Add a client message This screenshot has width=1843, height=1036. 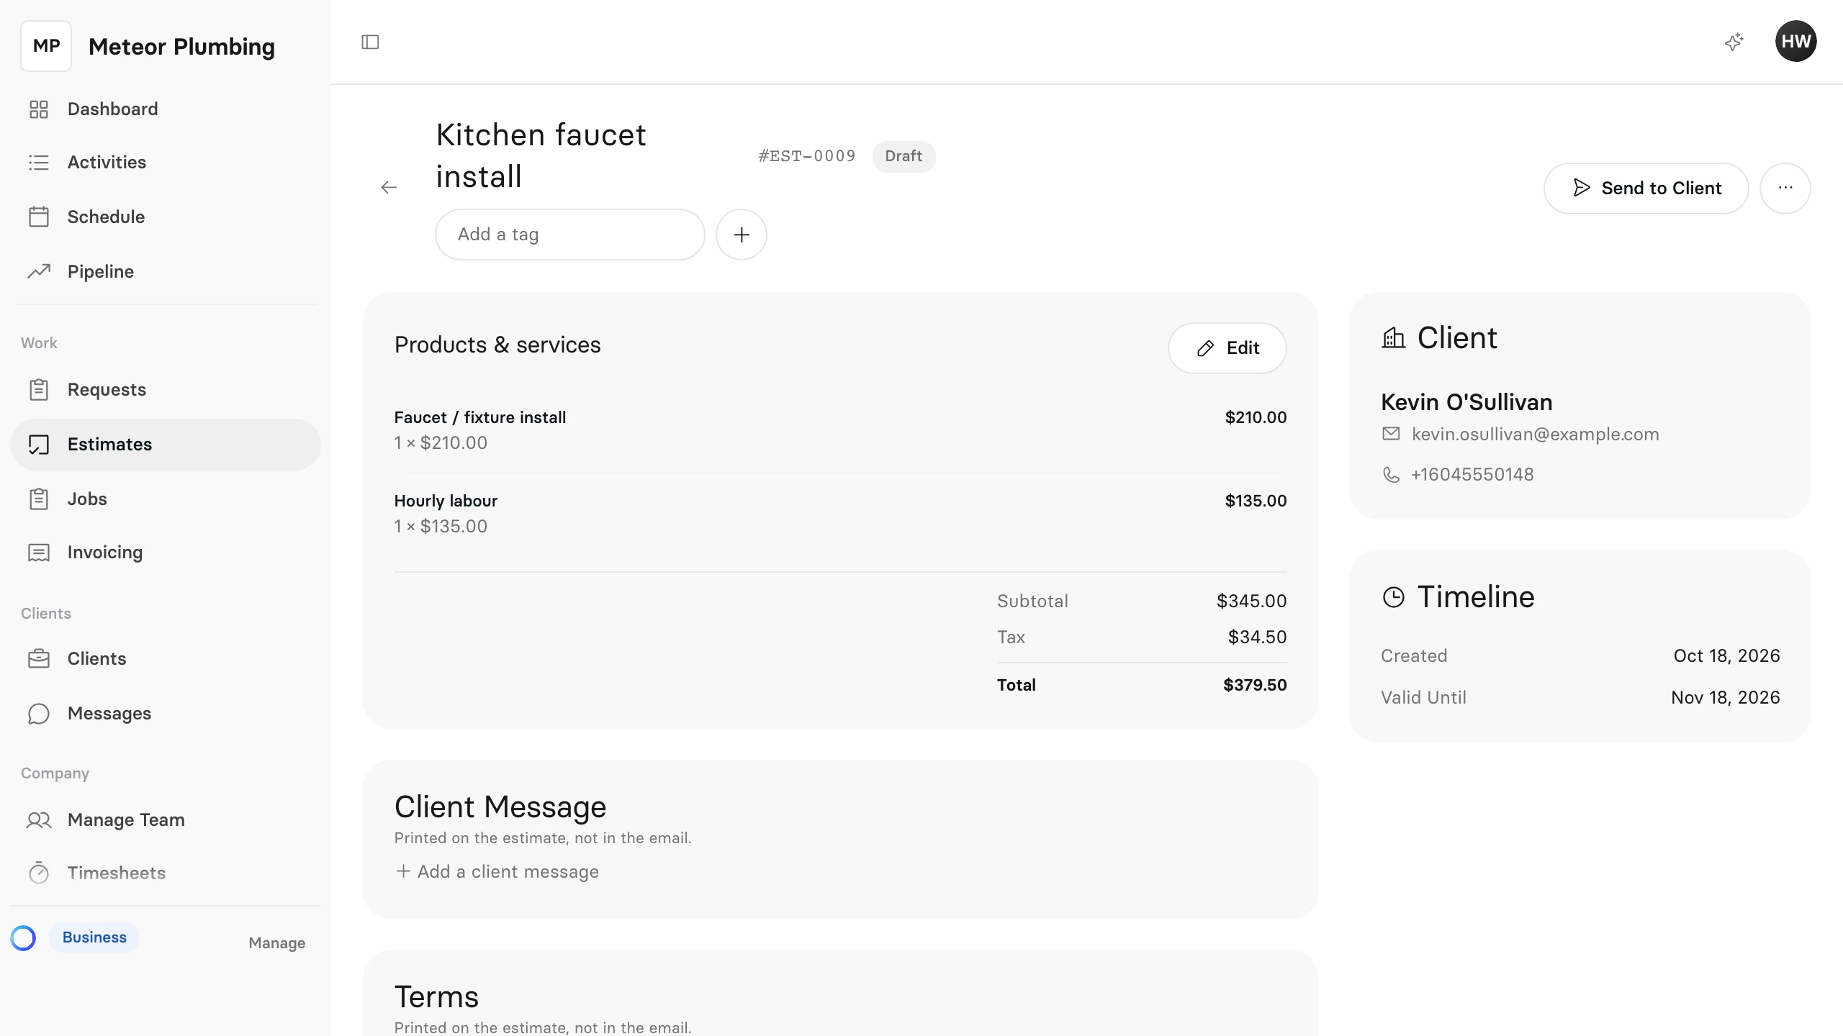click(497, 871)
